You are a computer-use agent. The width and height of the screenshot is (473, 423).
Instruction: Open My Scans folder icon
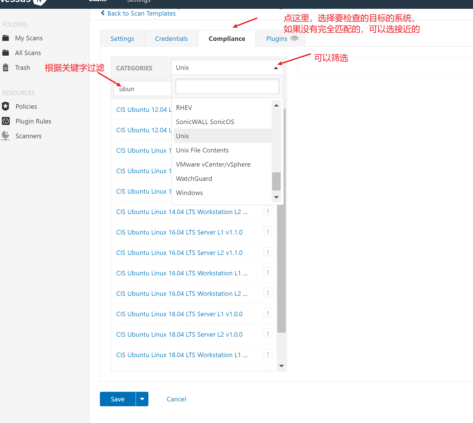[x=6, y=38]
